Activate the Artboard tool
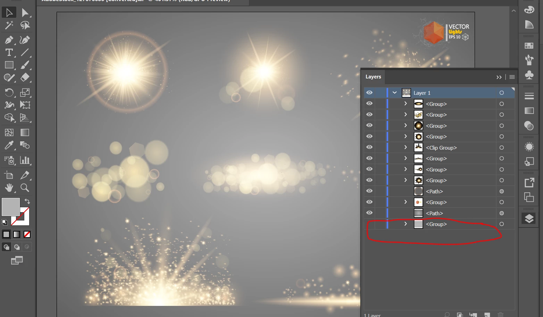The height and width of the screenshot is (317, 543). click(x=9, y=175)
